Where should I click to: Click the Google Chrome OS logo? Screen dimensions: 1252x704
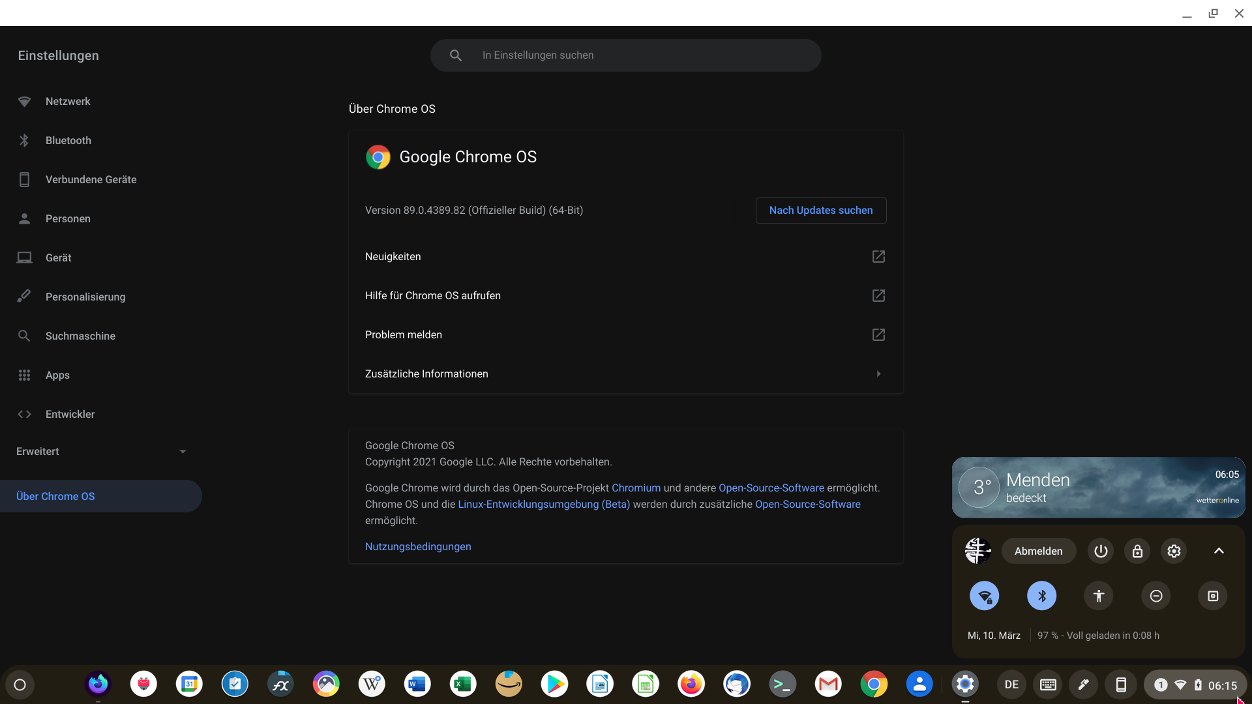click(x=378, y=157)
